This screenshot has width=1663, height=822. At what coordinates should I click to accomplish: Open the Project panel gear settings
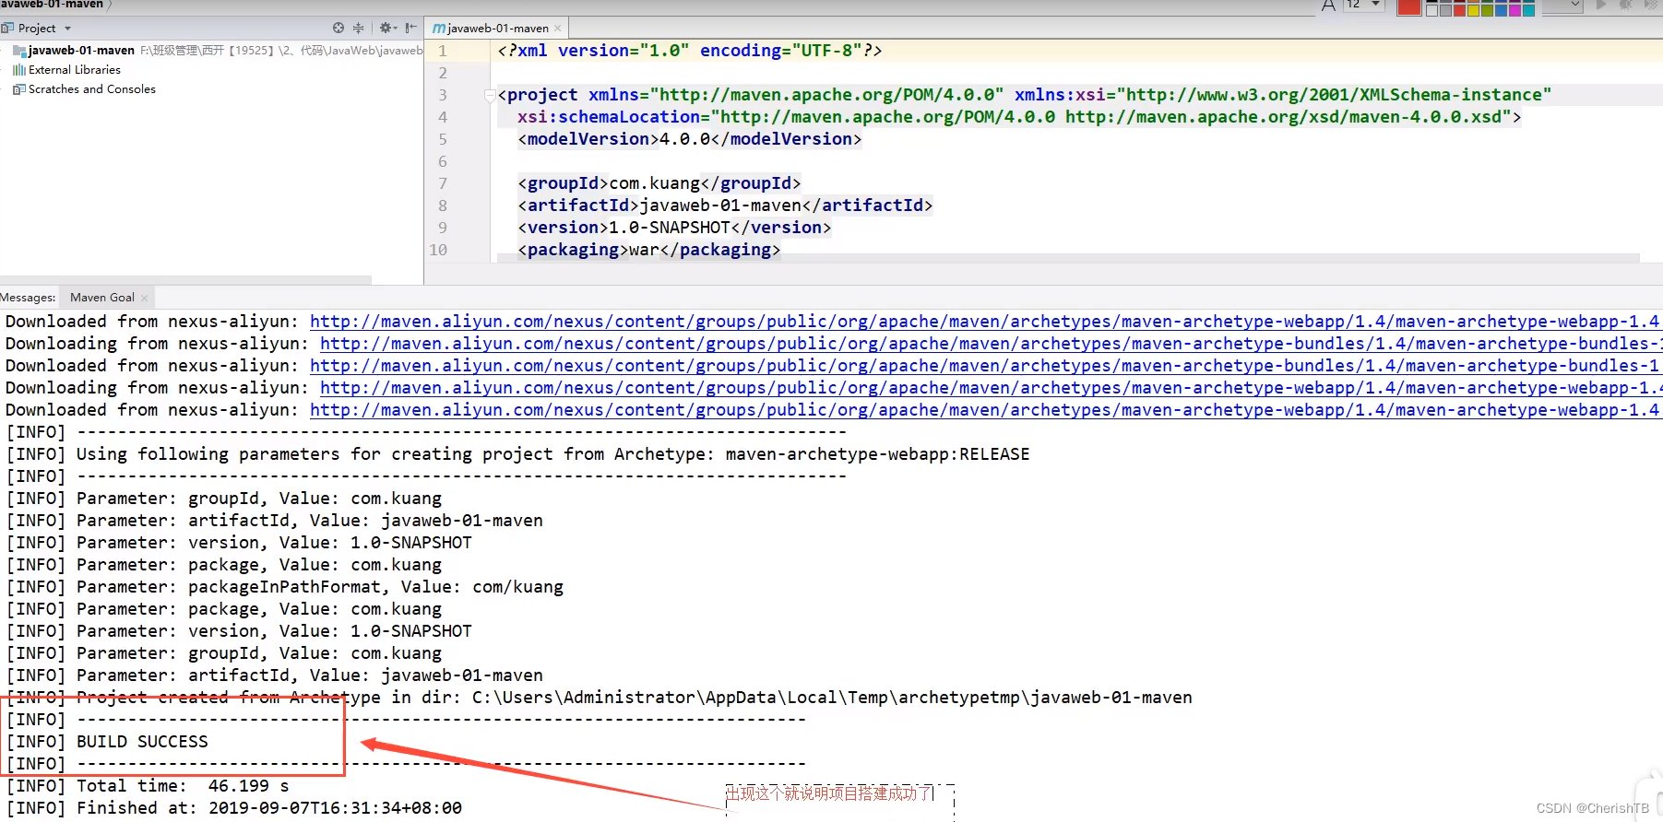tap(387, 28)
